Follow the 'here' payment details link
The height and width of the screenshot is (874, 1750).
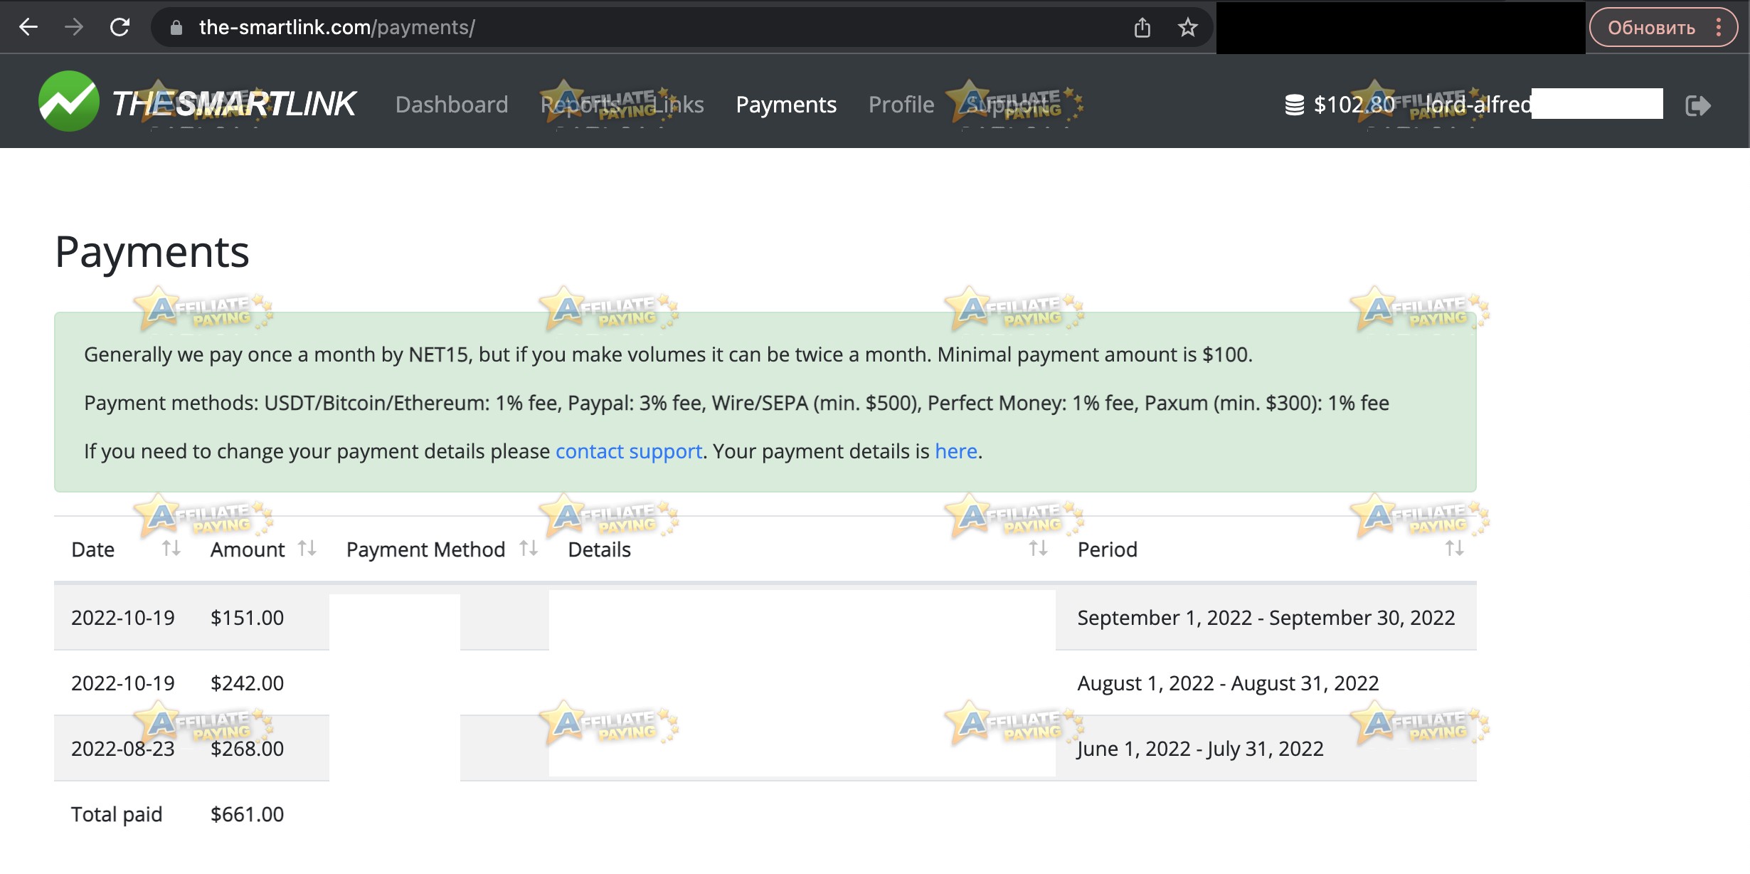tap(956, 451)
